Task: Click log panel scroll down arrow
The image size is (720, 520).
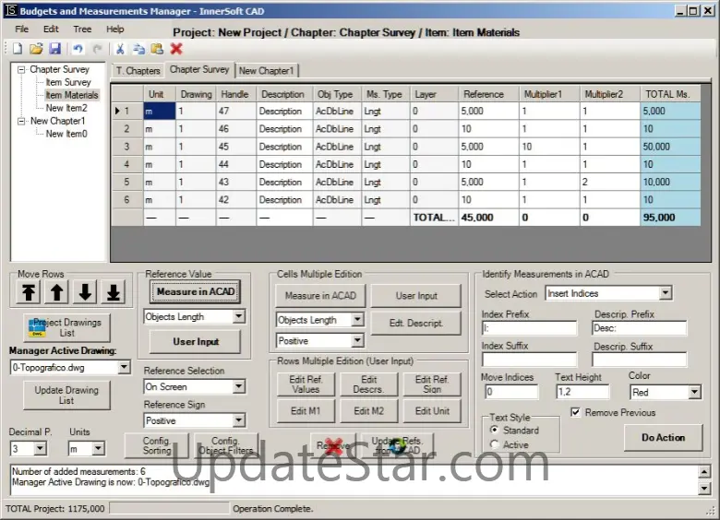Action: coord(704,489)
